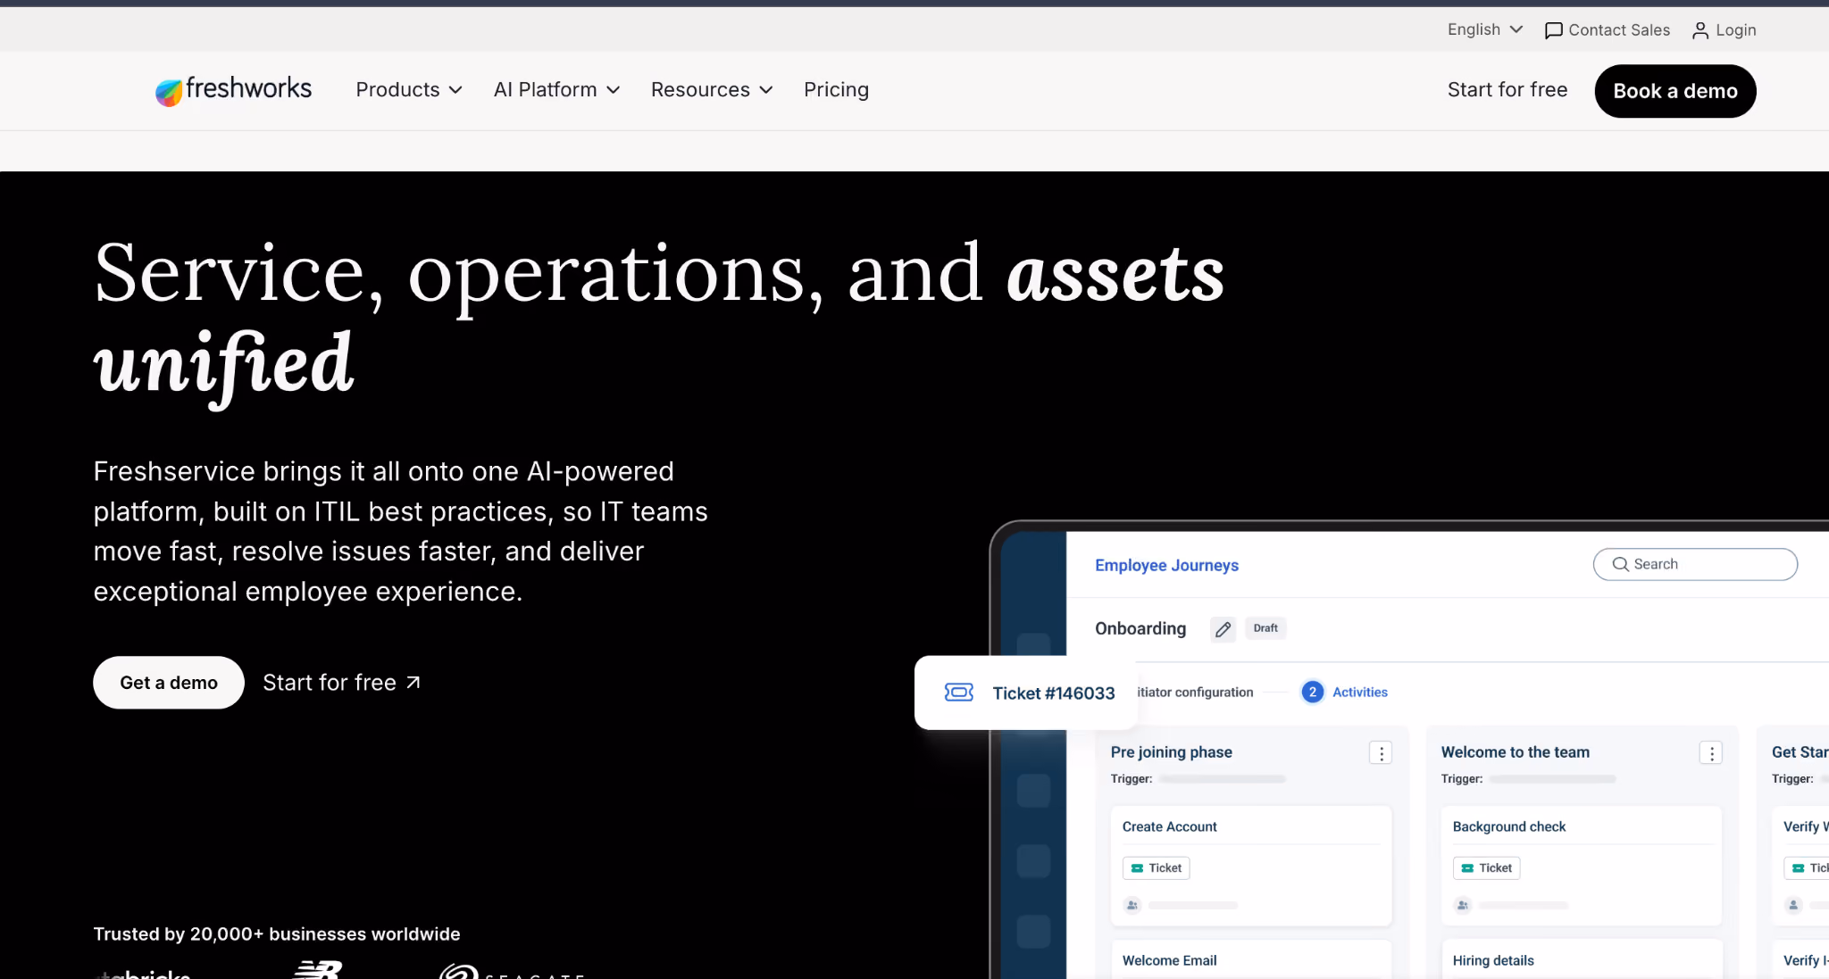Open the Contact Sales link
The height and width of the screenshot is (979, 1829).
point(1608,30)
